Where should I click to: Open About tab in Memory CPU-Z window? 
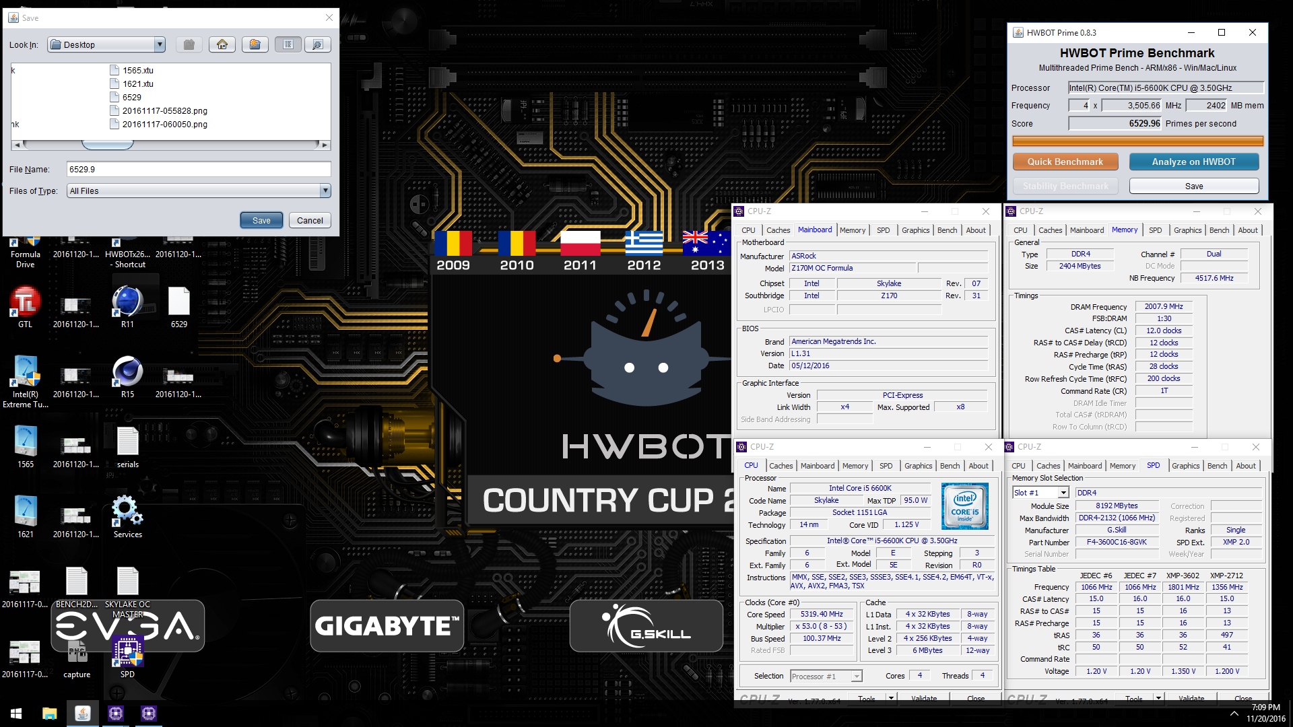coord(1247,230)
